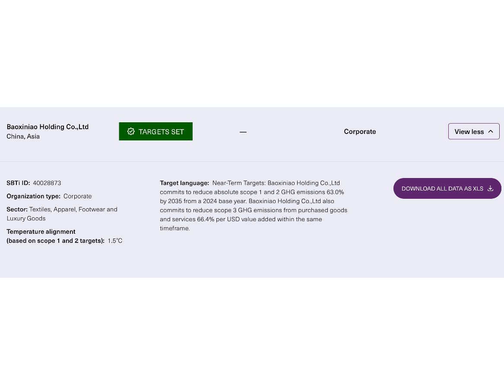
Task: Select the Baoxiniao Holding Co.,Ltd company name
Action: pyautogui.click(x=48, y=127)
